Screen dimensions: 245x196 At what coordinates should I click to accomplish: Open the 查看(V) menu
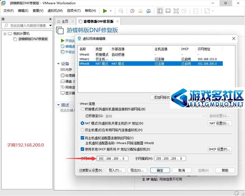point(38,11)
